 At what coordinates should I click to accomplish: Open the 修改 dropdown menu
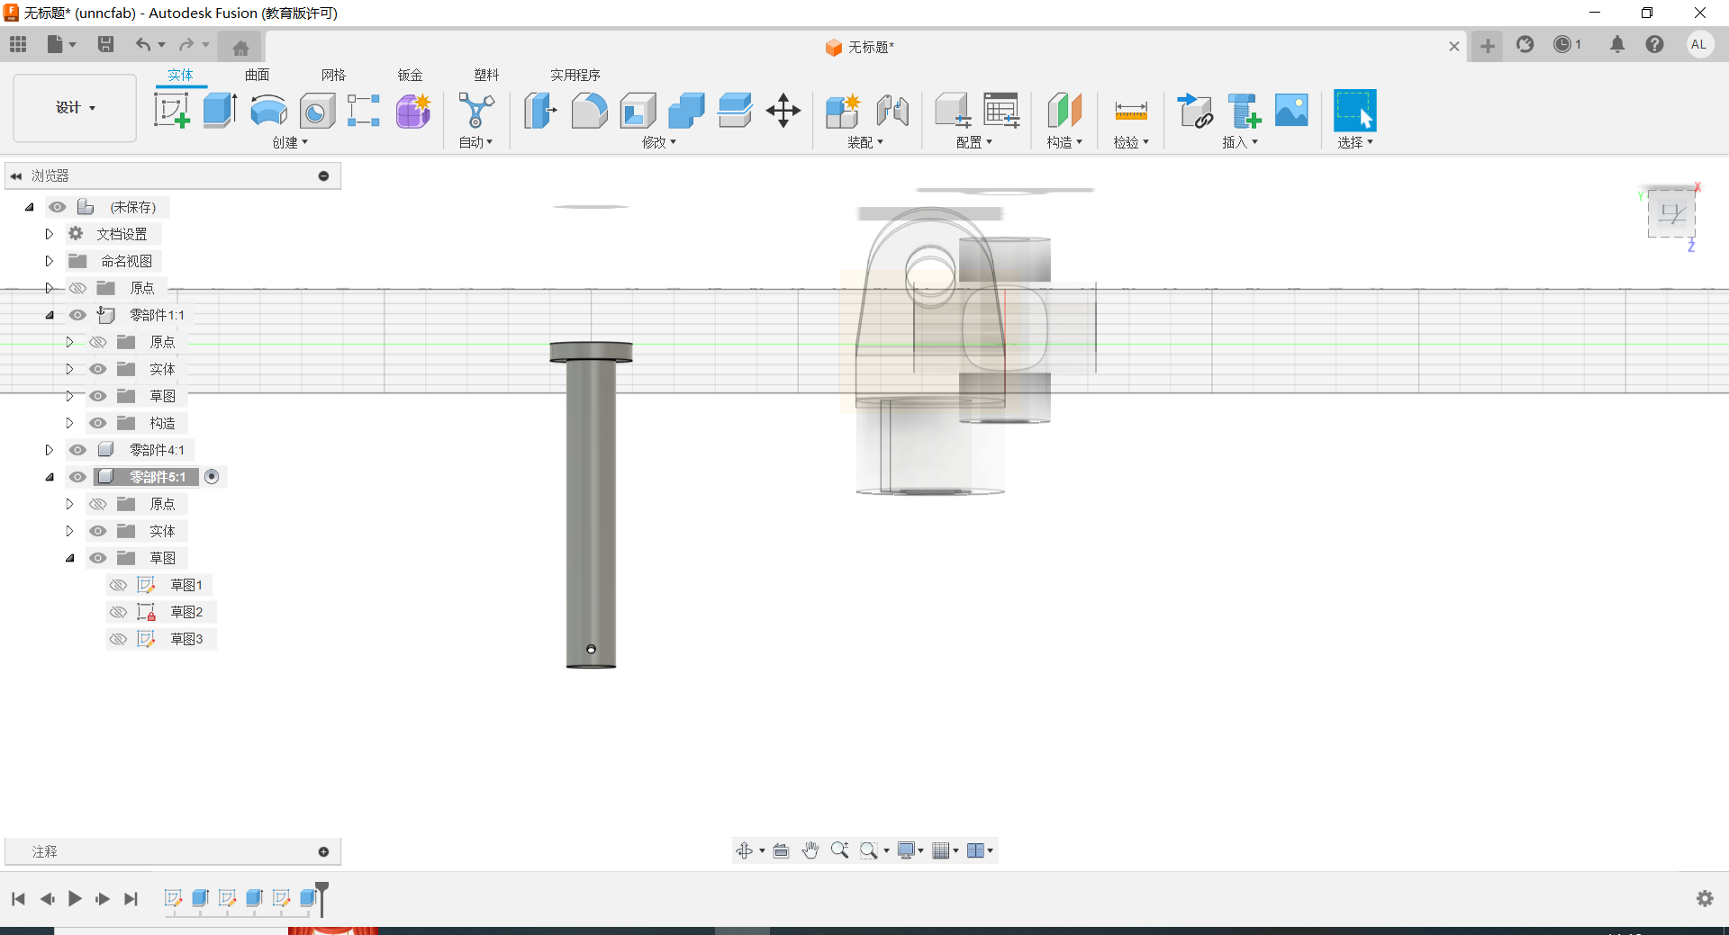coord(658,142)
